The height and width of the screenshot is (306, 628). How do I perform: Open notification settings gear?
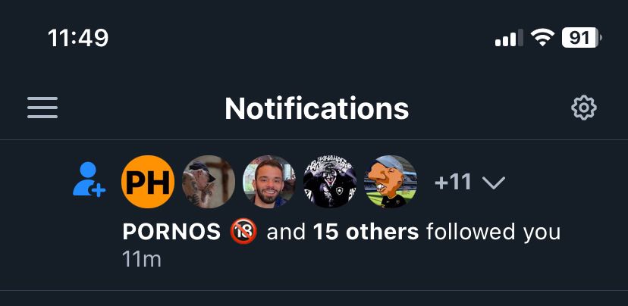[x=583, y=108]
